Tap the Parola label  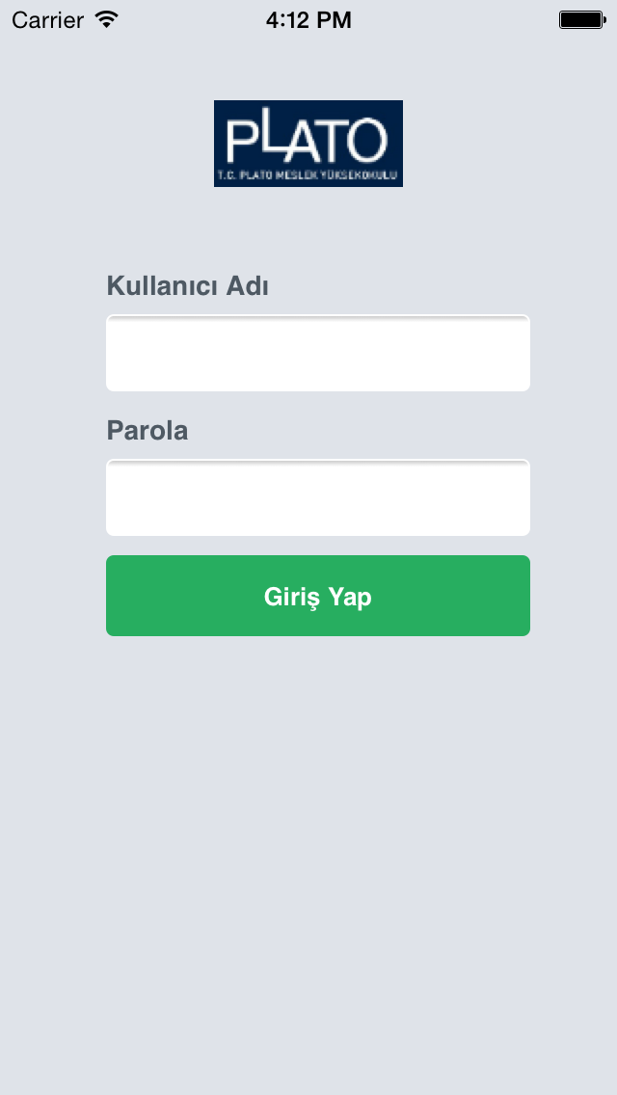(x=148, y=431)
